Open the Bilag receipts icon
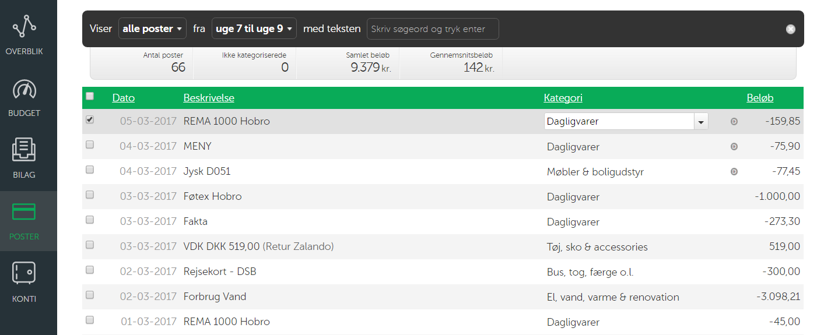817x335 pixels. 24,150
